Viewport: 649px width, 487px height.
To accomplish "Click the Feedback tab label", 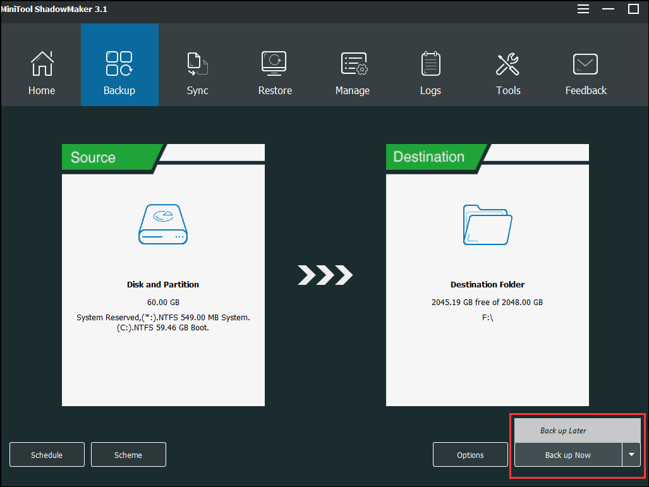I will click(586, 90).
